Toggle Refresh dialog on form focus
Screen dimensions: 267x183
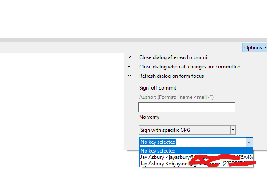[171, 76]
